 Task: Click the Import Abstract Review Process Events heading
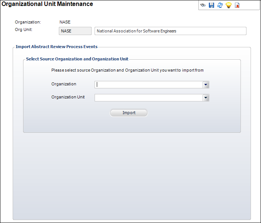coord(57,47)
